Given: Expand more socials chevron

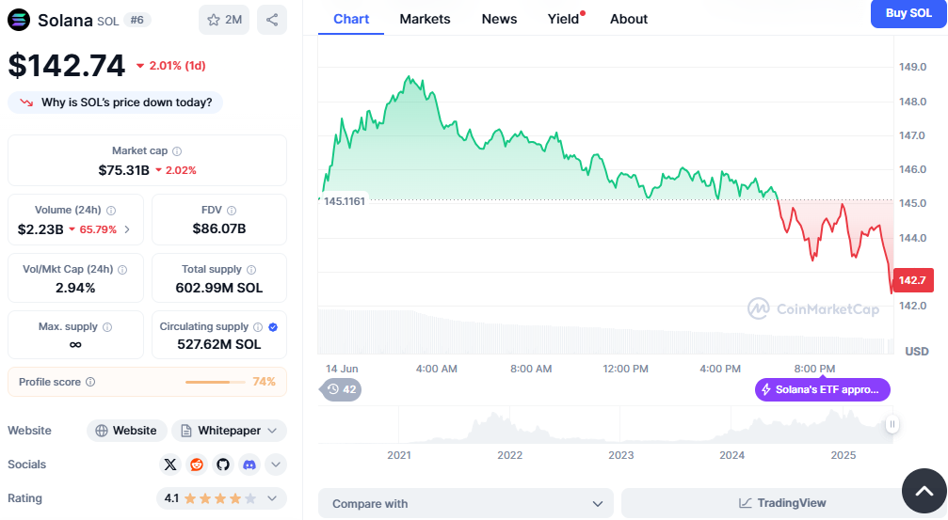Looking at the screenshot, I should 276,465.
